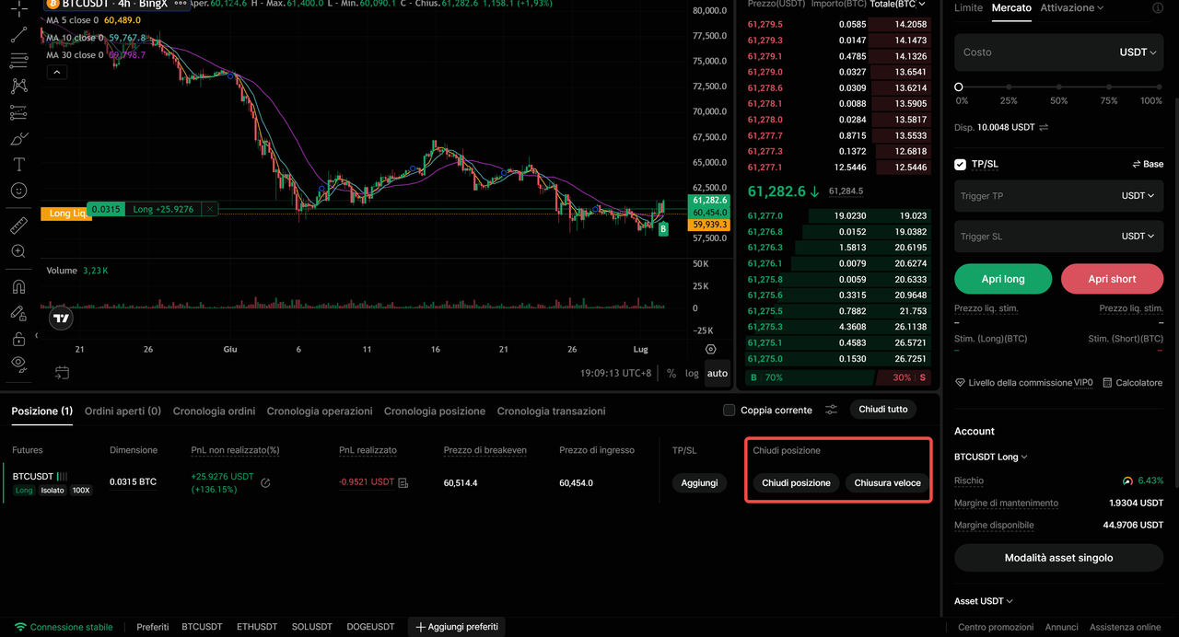
Task: Click the TradingView logo on the chart
Action: pos(61,318)
